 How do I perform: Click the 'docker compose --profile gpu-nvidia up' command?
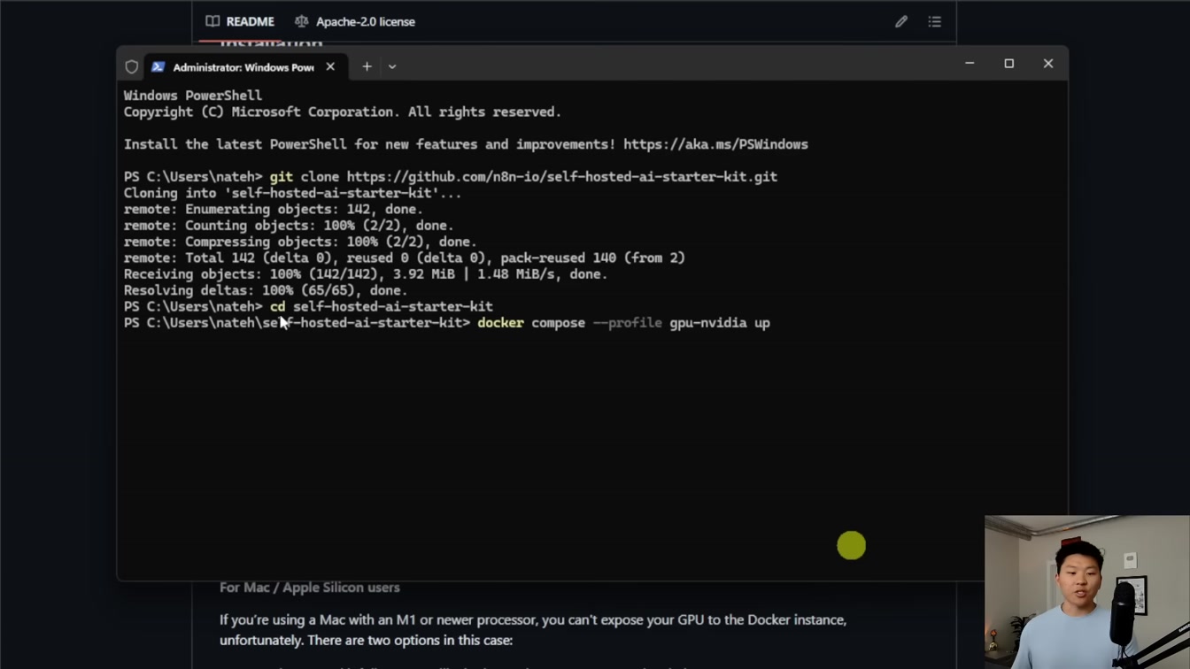coord(624,323)
